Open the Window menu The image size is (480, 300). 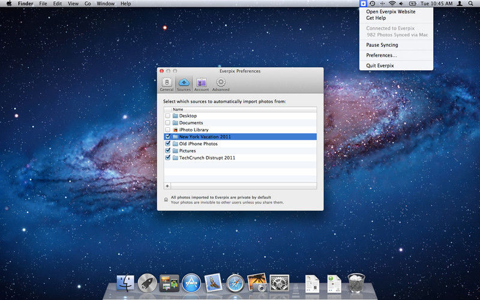tap(106, 4)
